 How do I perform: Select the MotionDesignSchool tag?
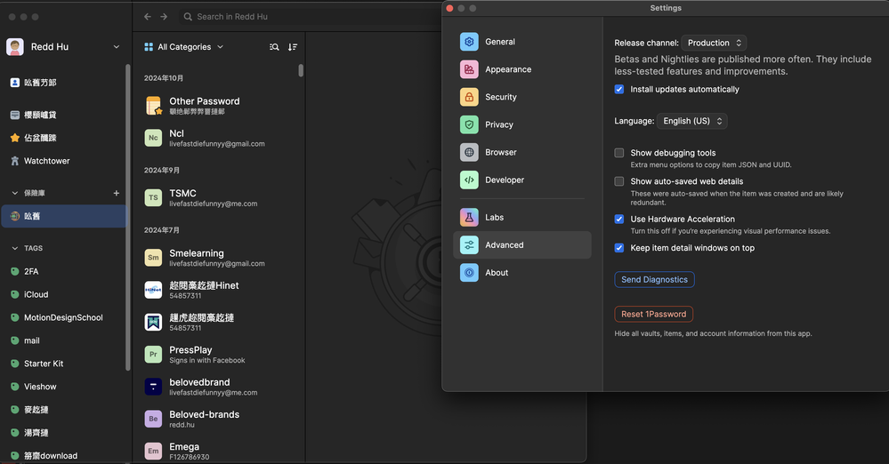63,317
